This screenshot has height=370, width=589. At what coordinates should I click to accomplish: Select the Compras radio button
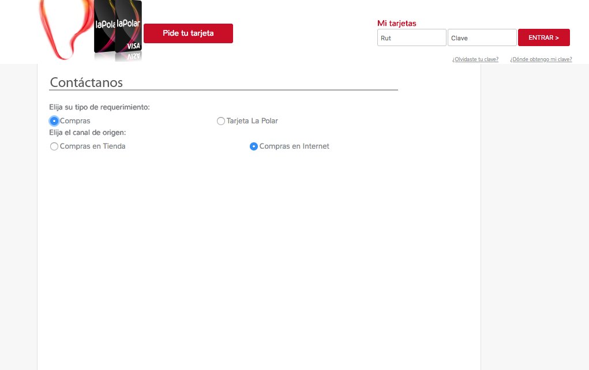(x=54, y=121)
